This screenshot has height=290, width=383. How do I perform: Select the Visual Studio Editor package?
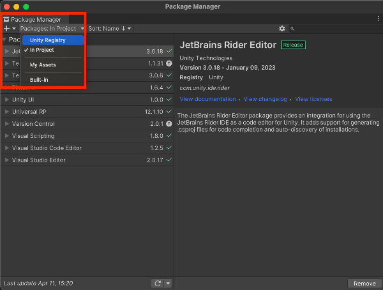coord(87,160)
